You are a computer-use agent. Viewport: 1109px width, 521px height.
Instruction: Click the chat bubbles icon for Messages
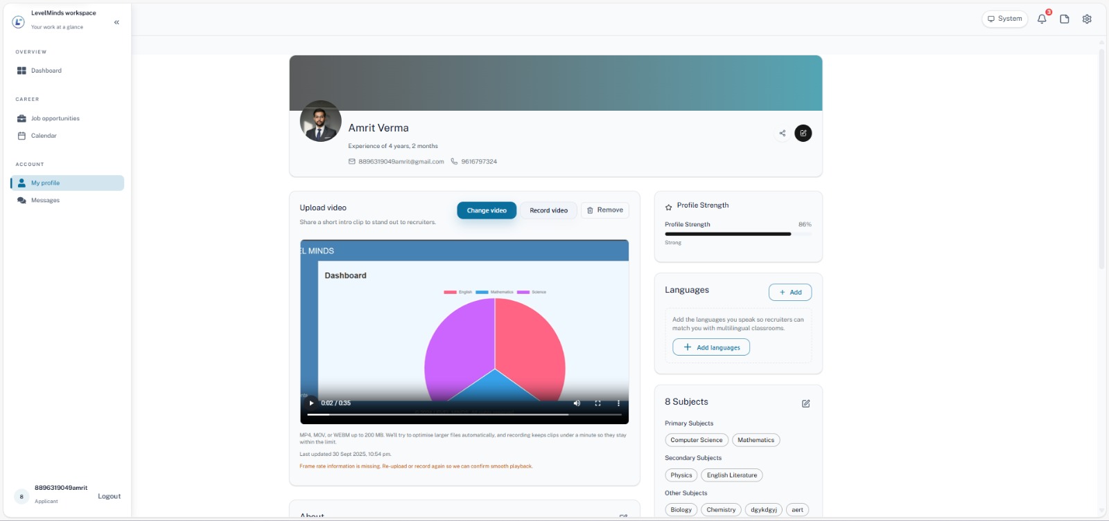pyautogui.click(x=21, y=200)
